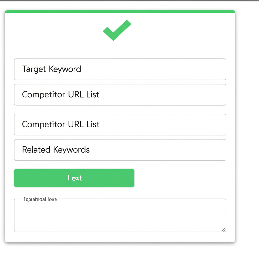The width and height of the screenshot is (259, 256).
Task: Click the 'Target Keyword' placeholder text
Action: click(x=52, y=69)
